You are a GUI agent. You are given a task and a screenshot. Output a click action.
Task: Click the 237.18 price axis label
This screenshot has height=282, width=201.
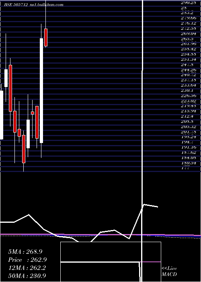189,80
